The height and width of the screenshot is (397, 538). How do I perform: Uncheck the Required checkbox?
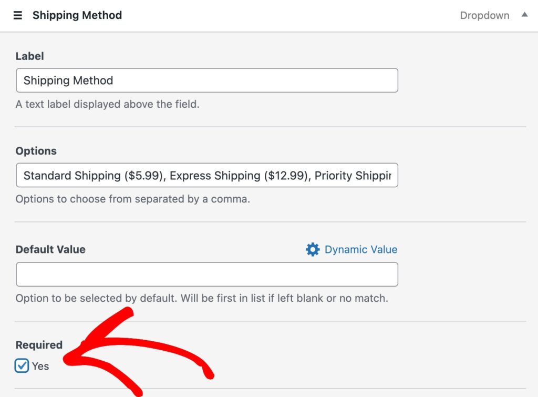22,366
